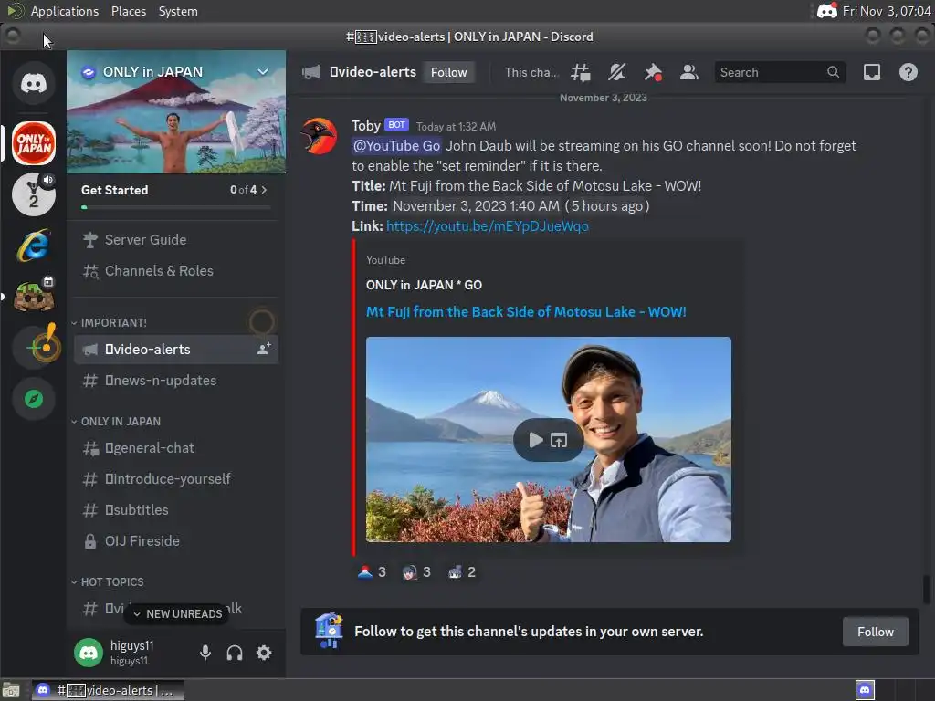Create invite icon next to video-alerts
Viewport: 935px width, 701px height.
[x=264, y=350]
